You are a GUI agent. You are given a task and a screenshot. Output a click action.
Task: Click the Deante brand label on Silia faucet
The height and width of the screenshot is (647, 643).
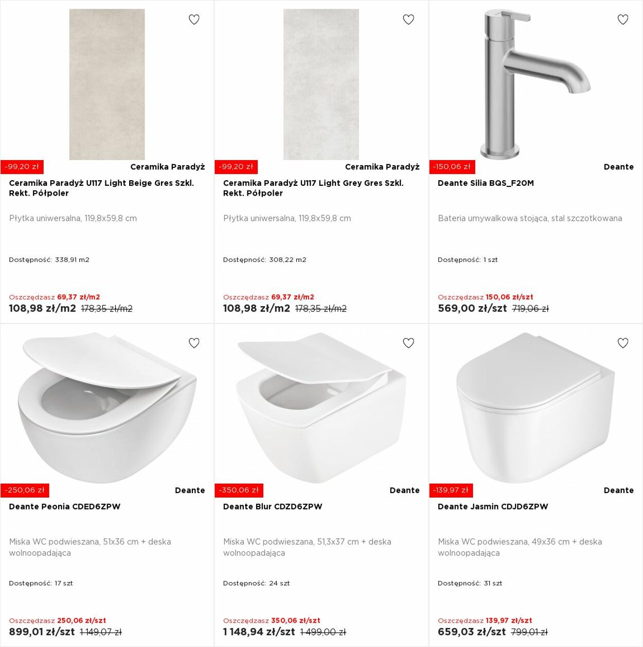[619, 167]
